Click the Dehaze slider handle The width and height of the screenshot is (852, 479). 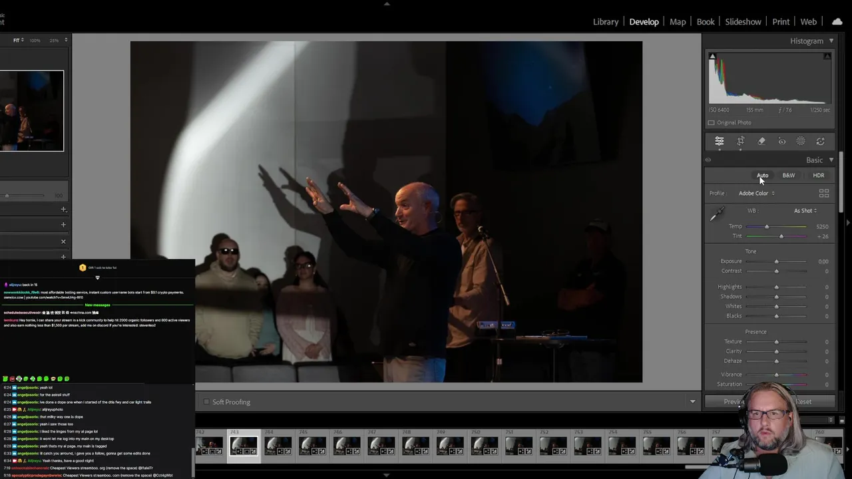pos(776,361)
